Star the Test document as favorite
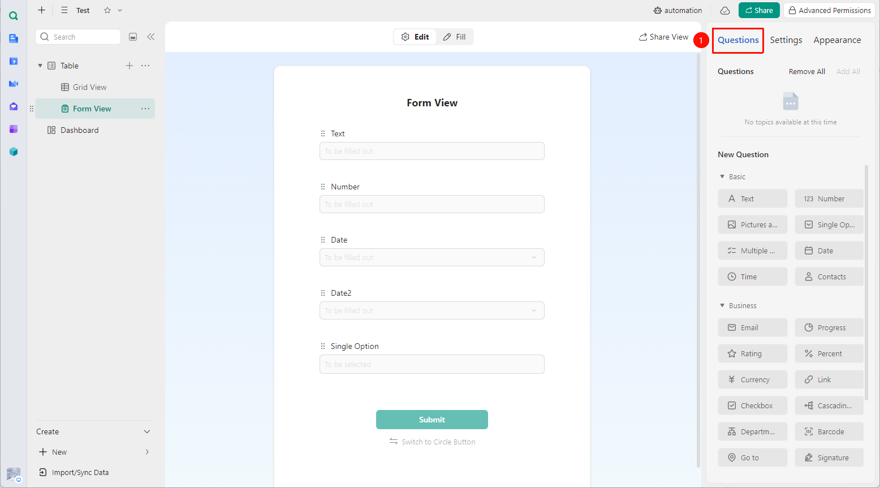880x488 pixels. click(x=107, y=10)
